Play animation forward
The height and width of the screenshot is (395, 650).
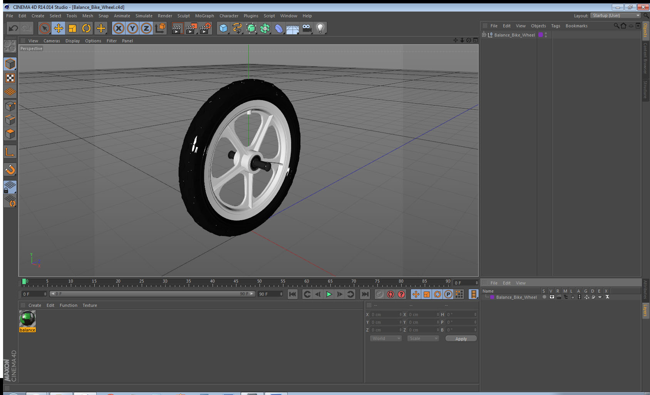[x=329, y=294]
